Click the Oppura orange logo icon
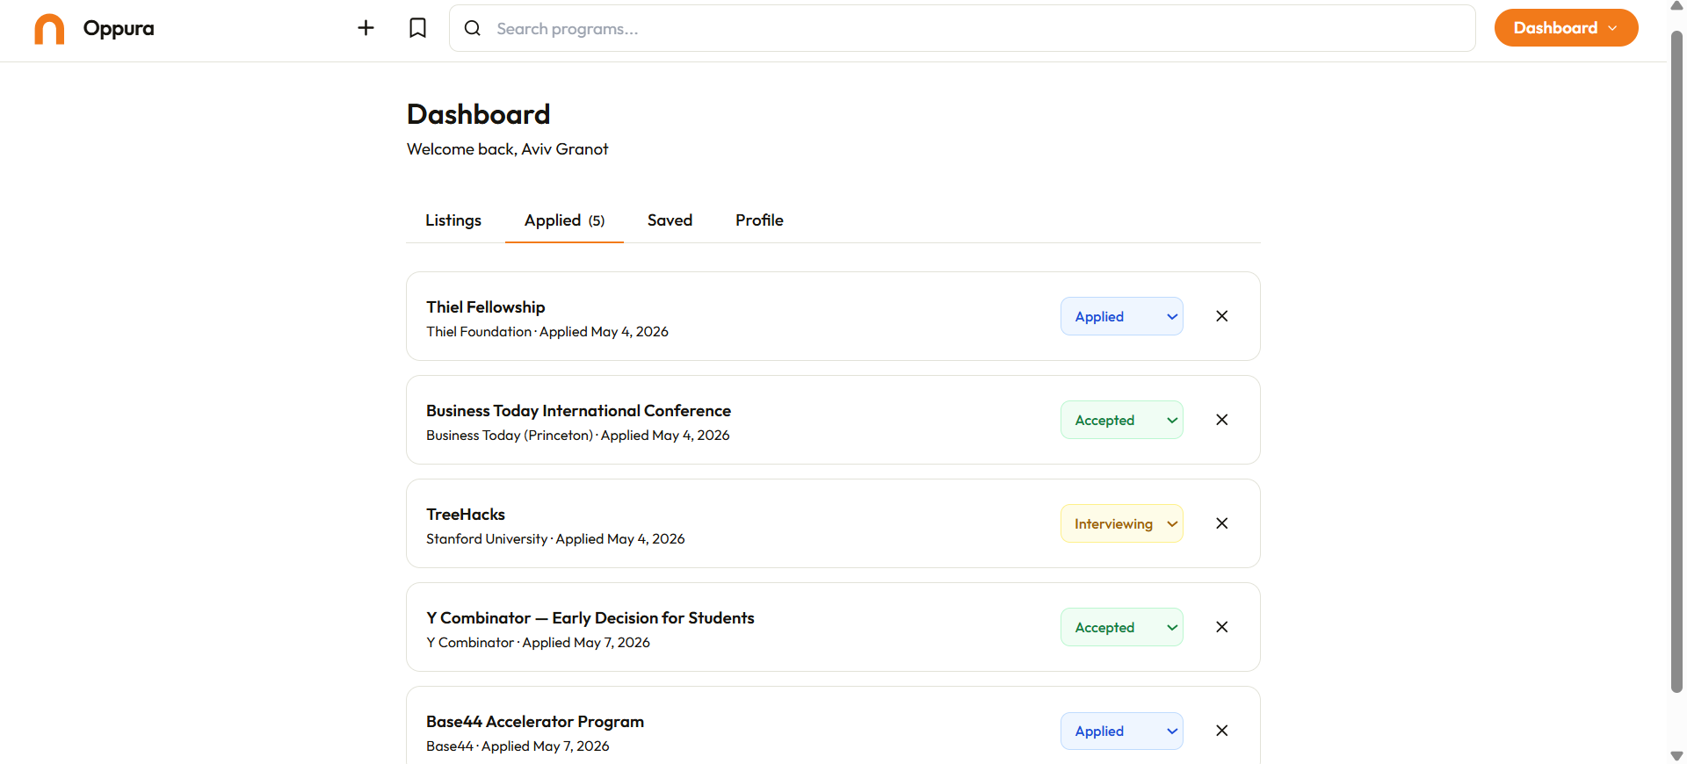This screenshot has width=1687, height=764. pyautogui.click(x=49, y=29)
